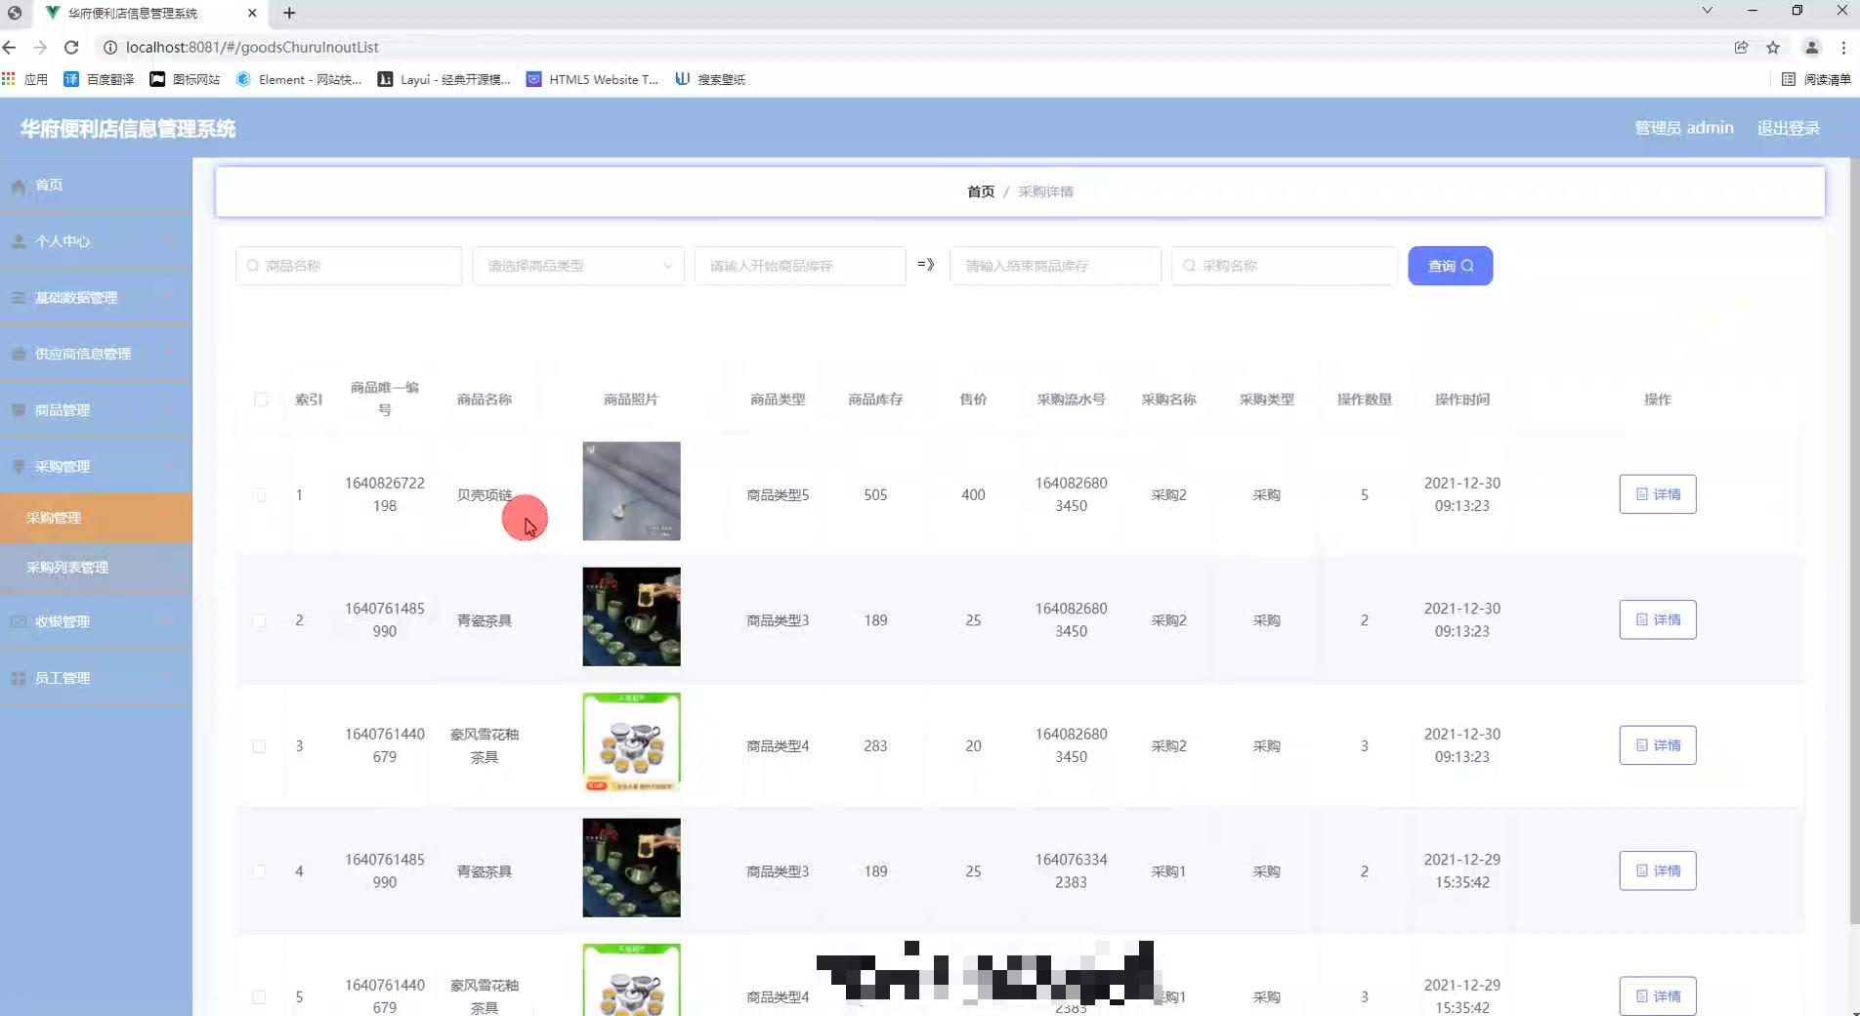Click browser back arrow
This screenshot has height=1016, width=1860.
[x=10, y=47]
